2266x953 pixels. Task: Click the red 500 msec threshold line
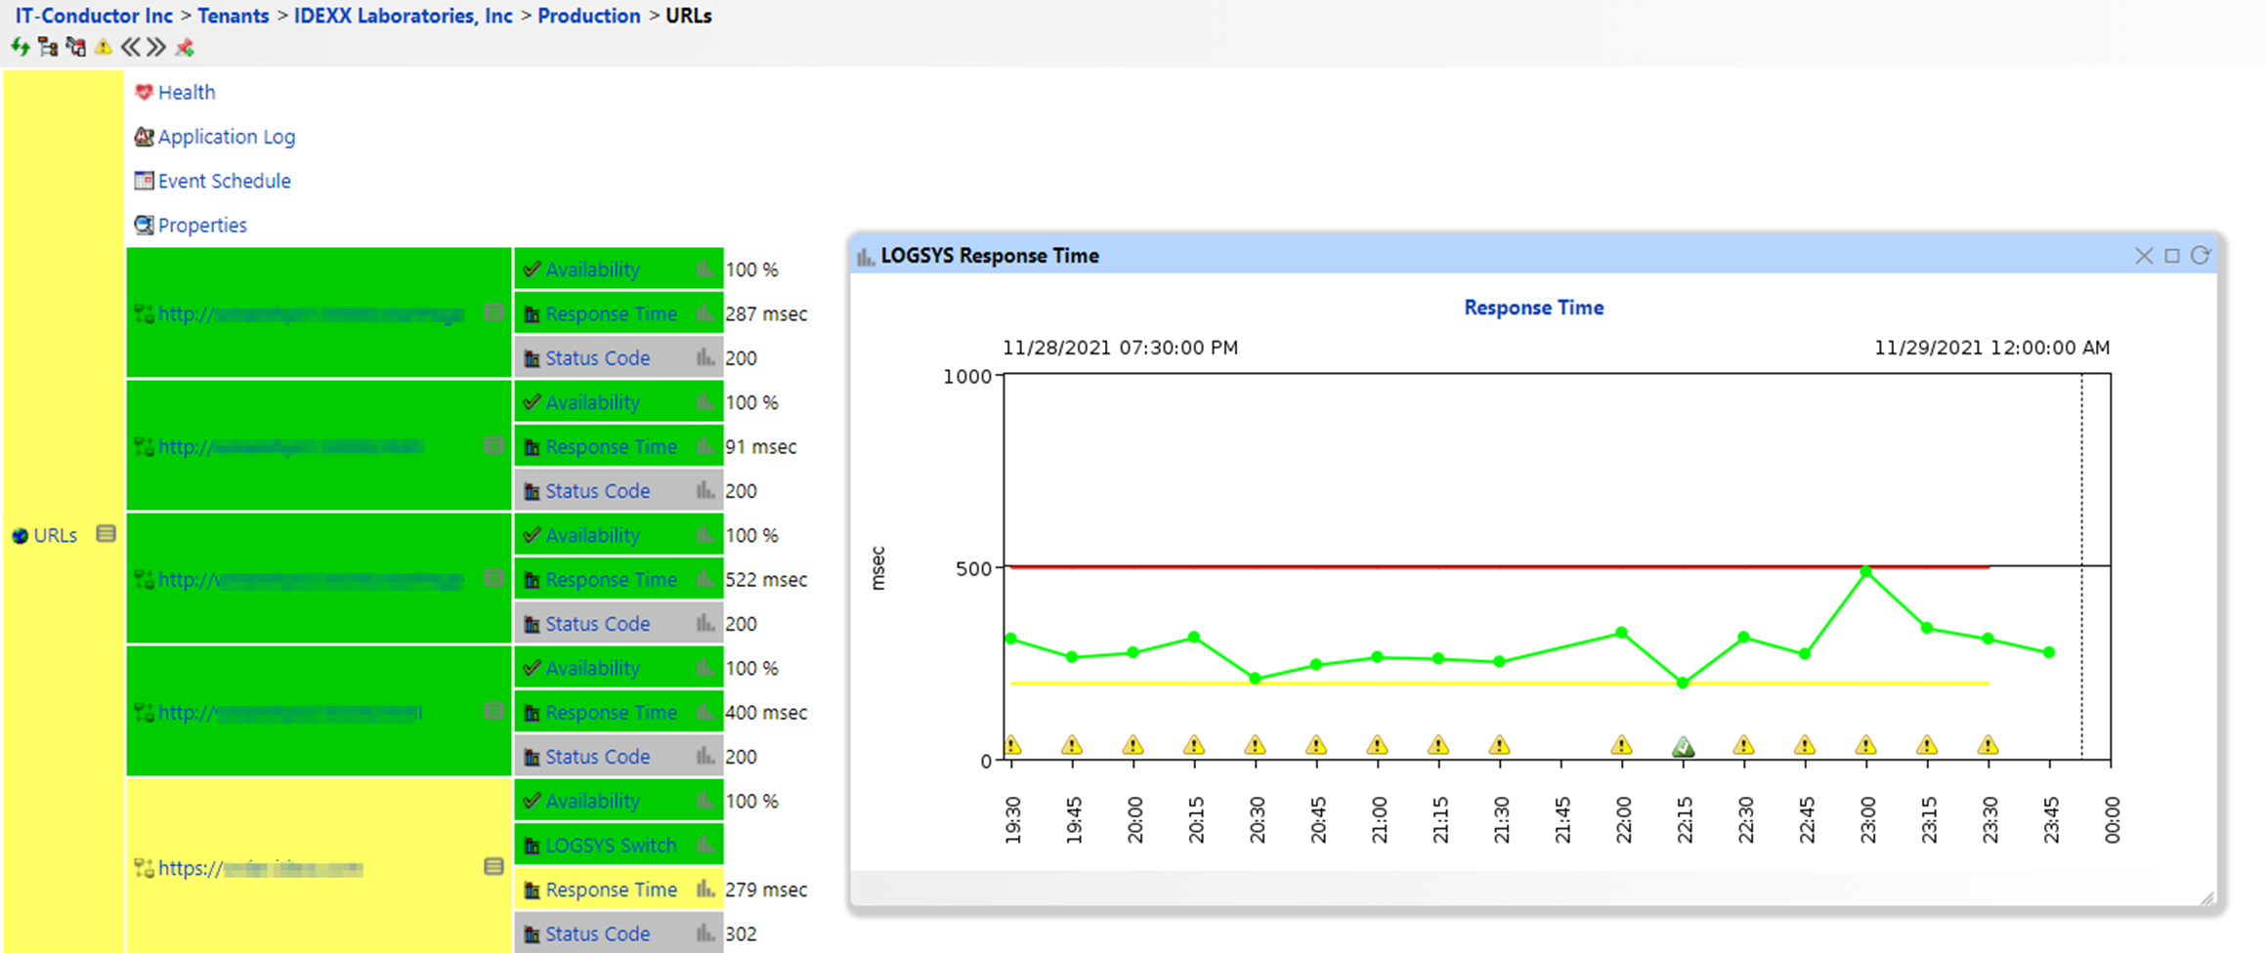pyautogui.click(x=1499, y=566)
